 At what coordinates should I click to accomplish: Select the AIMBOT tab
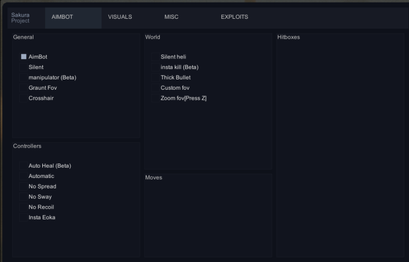tap(62, 17)
